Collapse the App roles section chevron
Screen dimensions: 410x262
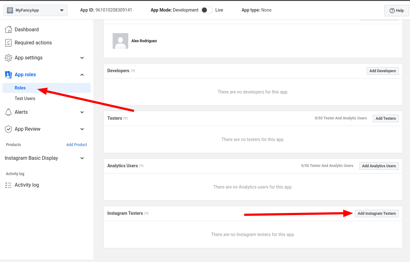pyautogui.click(x=82, y=75)
